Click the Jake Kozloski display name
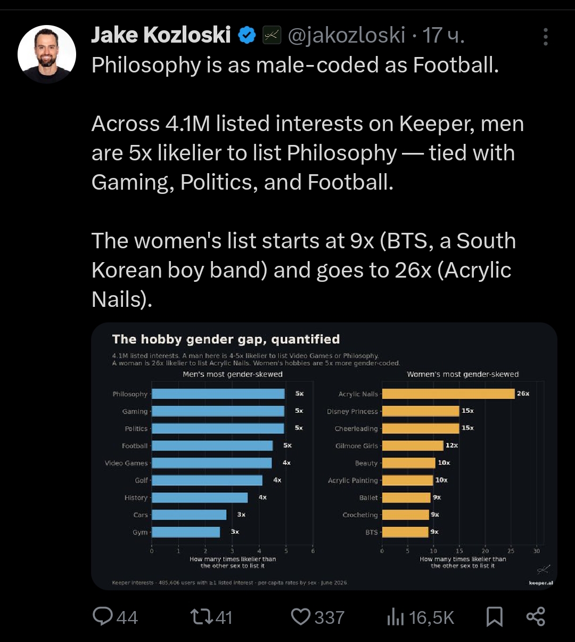 (161, 35)
